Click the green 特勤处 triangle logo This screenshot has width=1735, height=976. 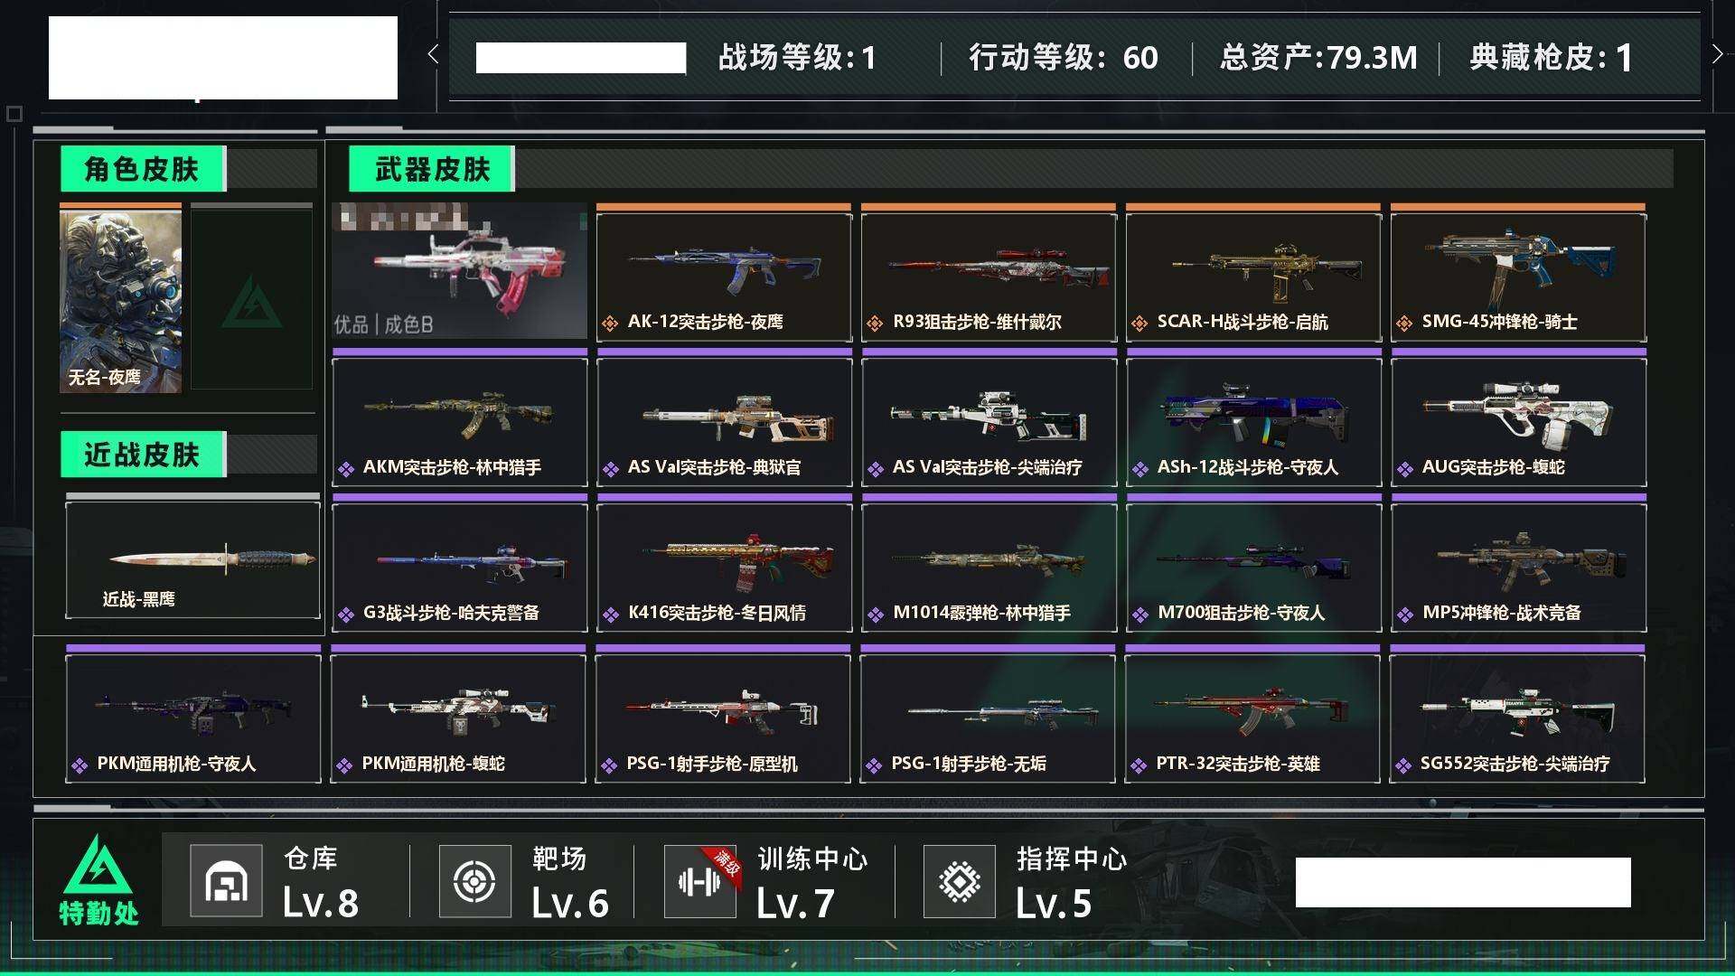coord(98,864)
